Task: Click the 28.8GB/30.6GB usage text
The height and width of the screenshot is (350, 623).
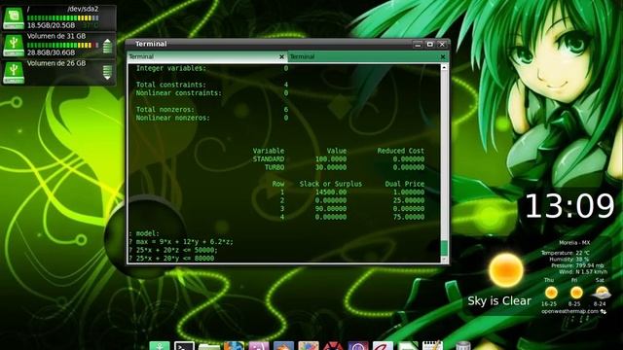Action: (51, 52)
